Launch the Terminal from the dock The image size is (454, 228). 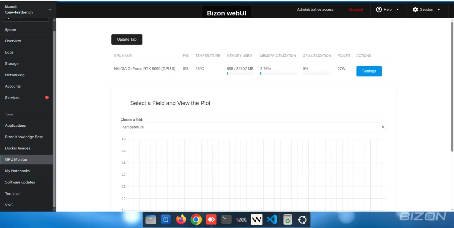coord(226,219)
